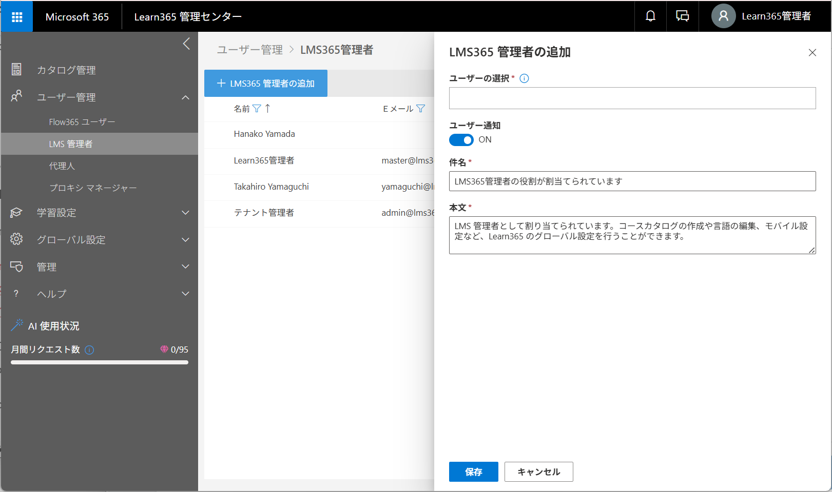Viewport: 832px width, 492px height.
Task: Click the diamond icon beside 0/95
Action: (x=164, y=349)
